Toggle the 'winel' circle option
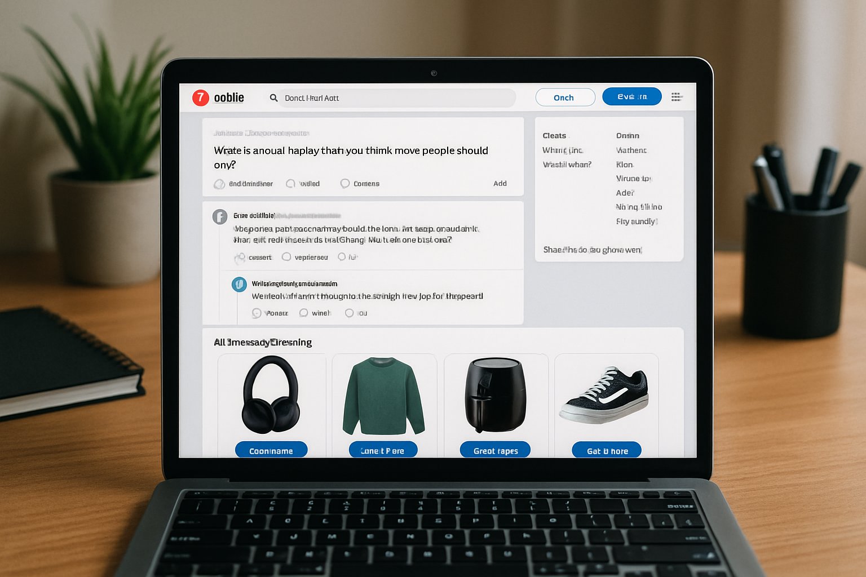 click(x=304, y=313)
